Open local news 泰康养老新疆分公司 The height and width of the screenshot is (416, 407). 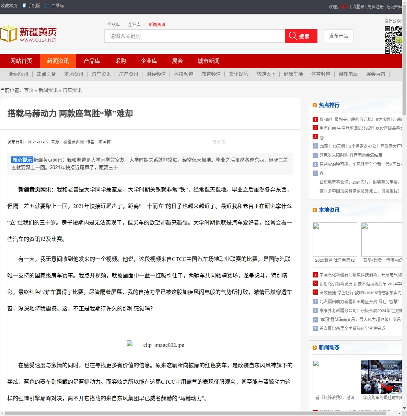[x=361, y=310]
